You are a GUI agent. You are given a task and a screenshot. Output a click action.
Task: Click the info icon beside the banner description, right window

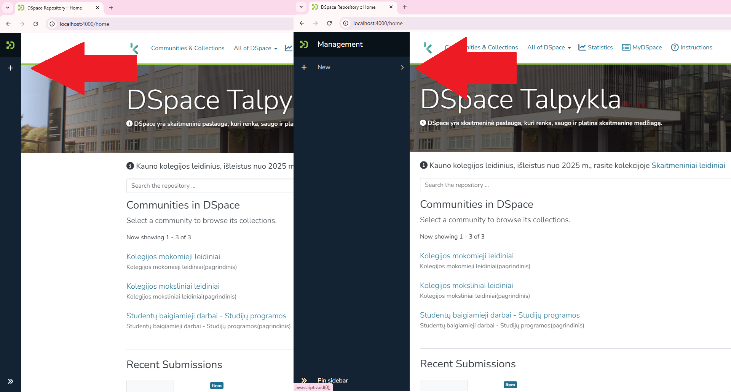pos(423,123)
